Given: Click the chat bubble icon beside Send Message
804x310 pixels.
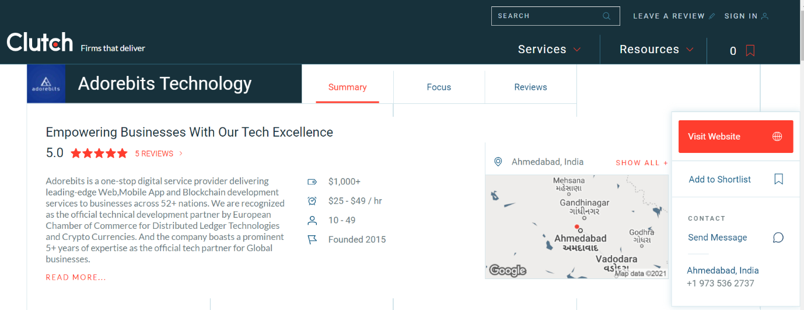Looking at the screenshot, I should tap(778, 238).
